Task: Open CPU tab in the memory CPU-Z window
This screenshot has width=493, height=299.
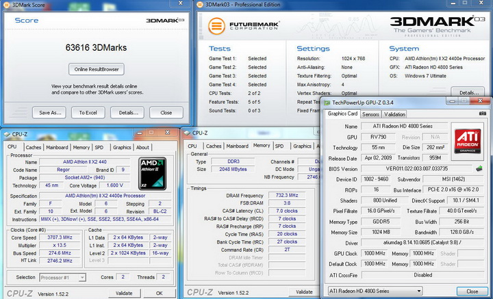Action: [192, 146]
